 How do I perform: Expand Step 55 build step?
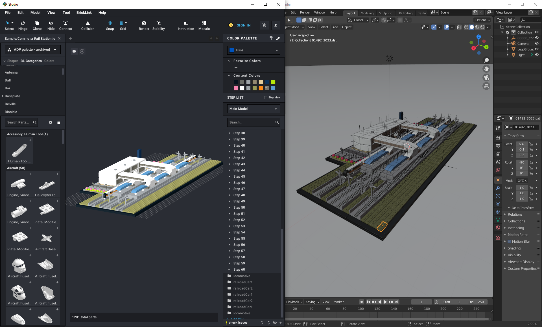(229, 238)
